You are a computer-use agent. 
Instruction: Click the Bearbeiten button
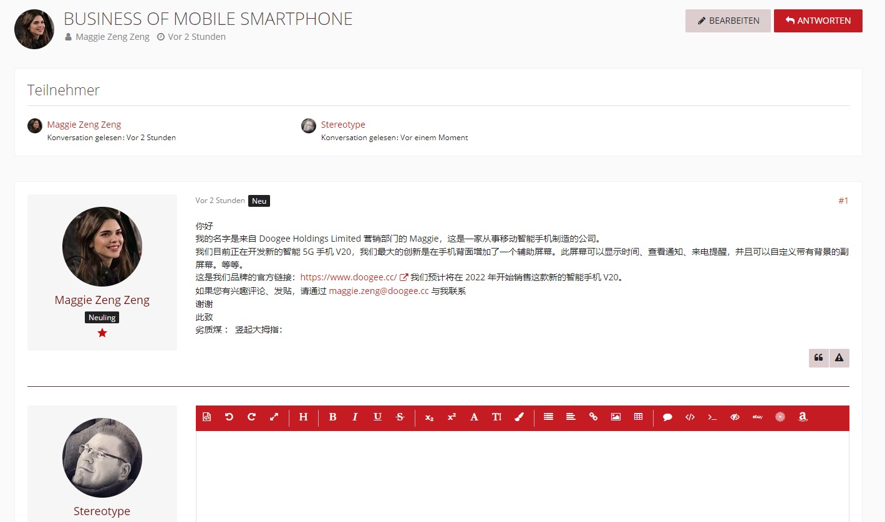coord(728,21)
